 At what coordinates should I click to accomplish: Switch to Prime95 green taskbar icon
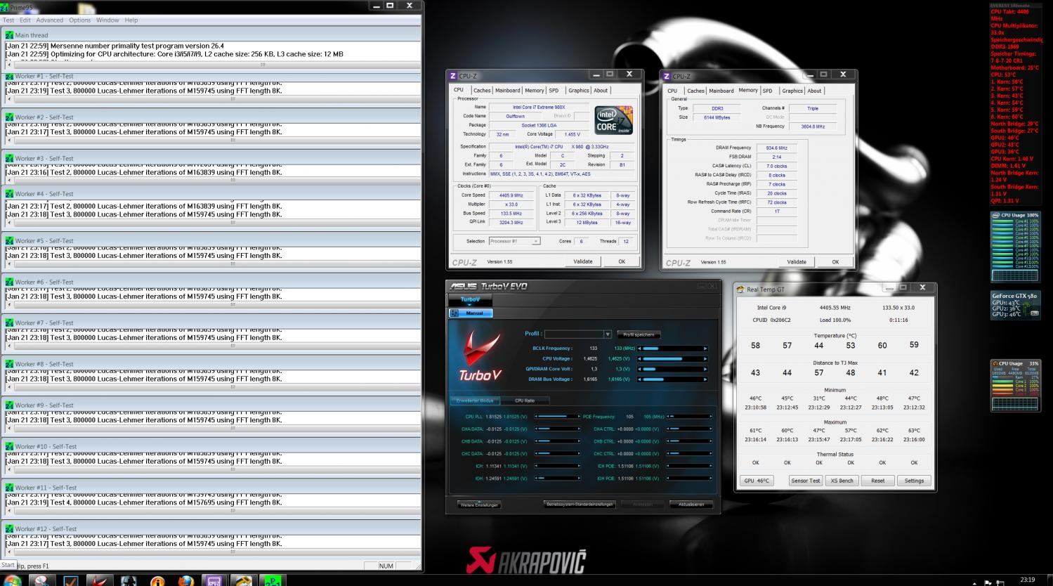[272, 581]
